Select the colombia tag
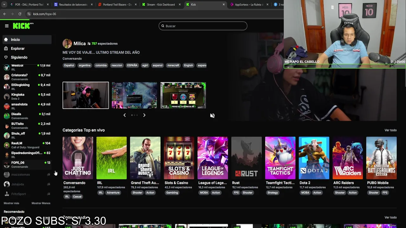Viewport: 406px width, 228px height. tap(101, 65)
